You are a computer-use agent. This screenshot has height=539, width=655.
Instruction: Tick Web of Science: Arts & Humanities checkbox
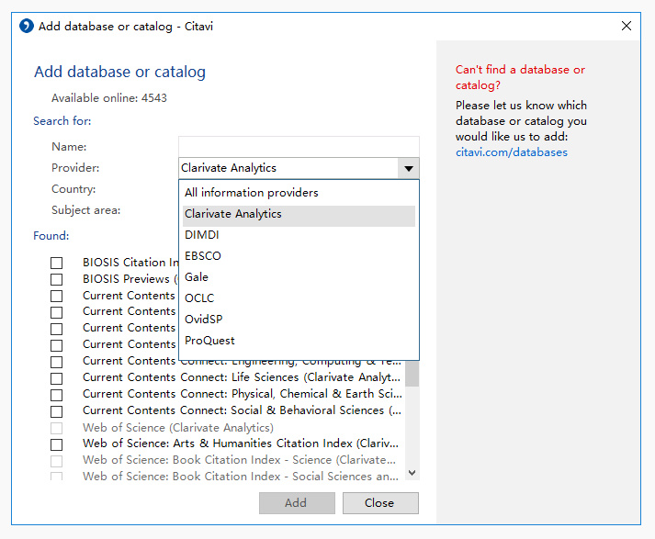57,444
